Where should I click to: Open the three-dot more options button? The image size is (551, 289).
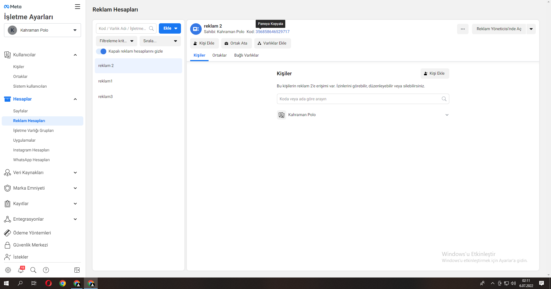pyautogui.click(x=463, y=29)
